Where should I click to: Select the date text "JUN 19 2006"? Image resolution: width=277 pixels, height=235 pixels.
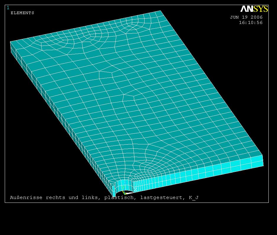click(x=246, y=17)
